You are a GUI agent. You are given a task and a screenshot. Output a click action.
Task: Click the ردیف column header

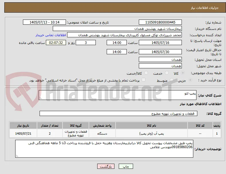[x=217, y=125]
